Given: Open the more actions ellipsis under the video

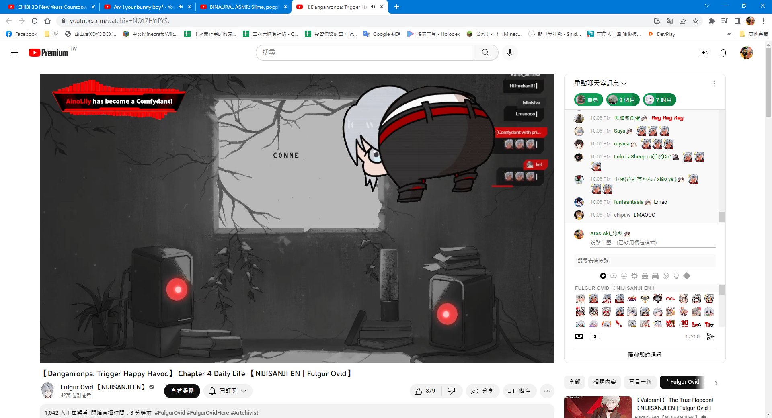Looking at the screenshot, I should (x=547, y=391).
